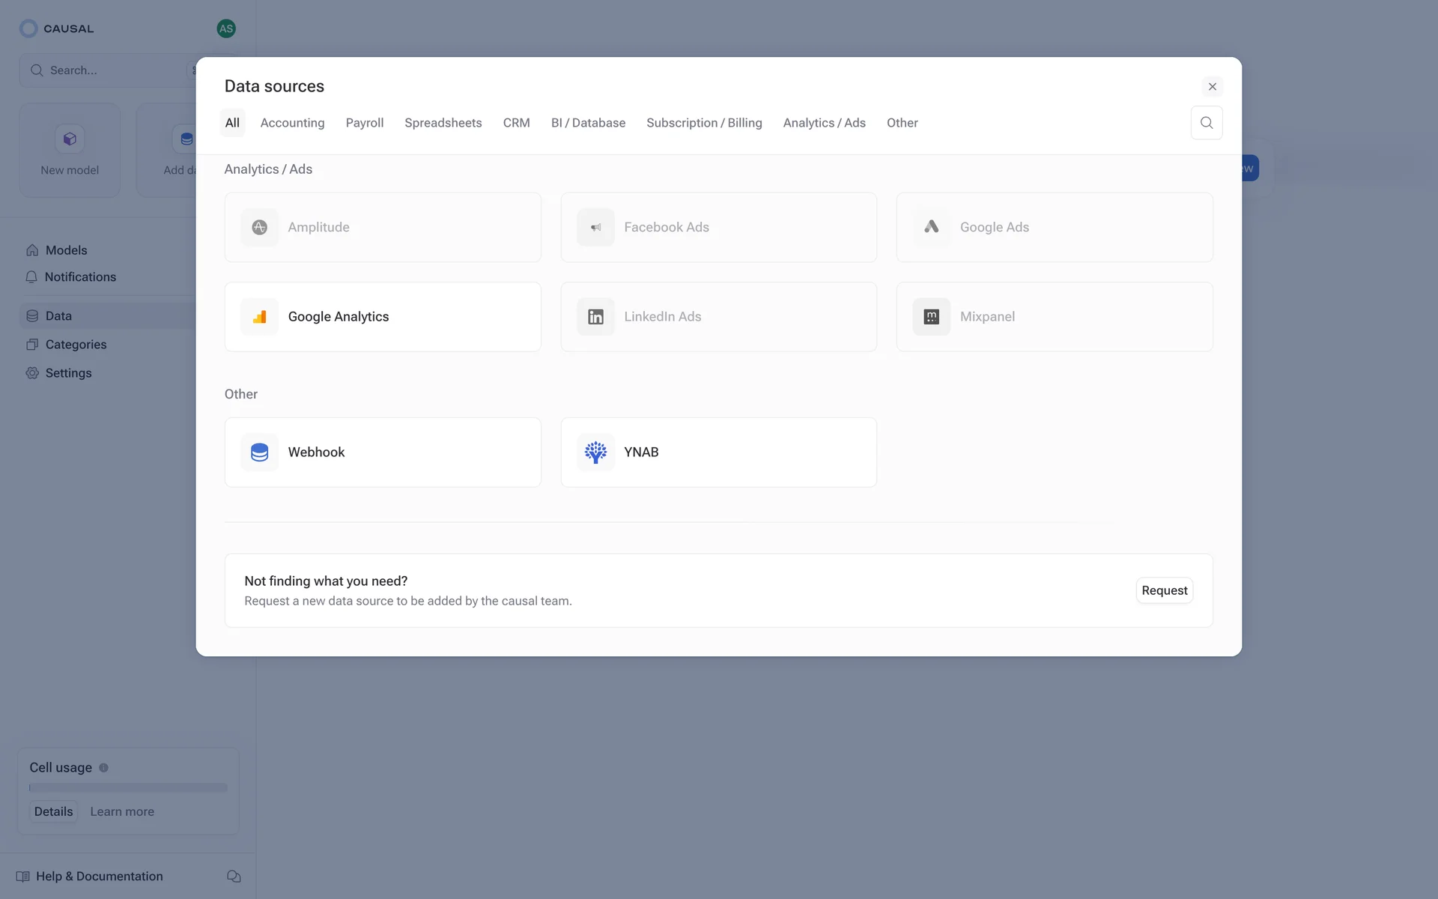This screenshot has height=899, width=1438.
Task: Click the Cell usage progress bar
Action: pyautogui.click(x=128, y=787)
